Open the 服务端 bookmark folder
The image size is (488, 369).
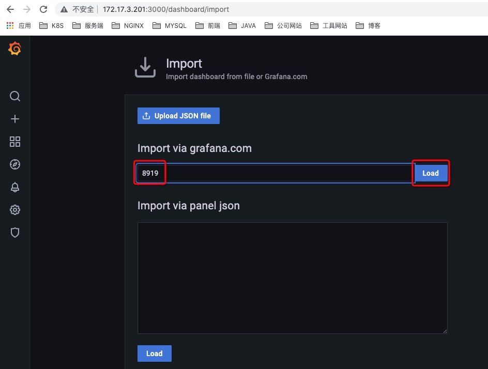[88, 25]
